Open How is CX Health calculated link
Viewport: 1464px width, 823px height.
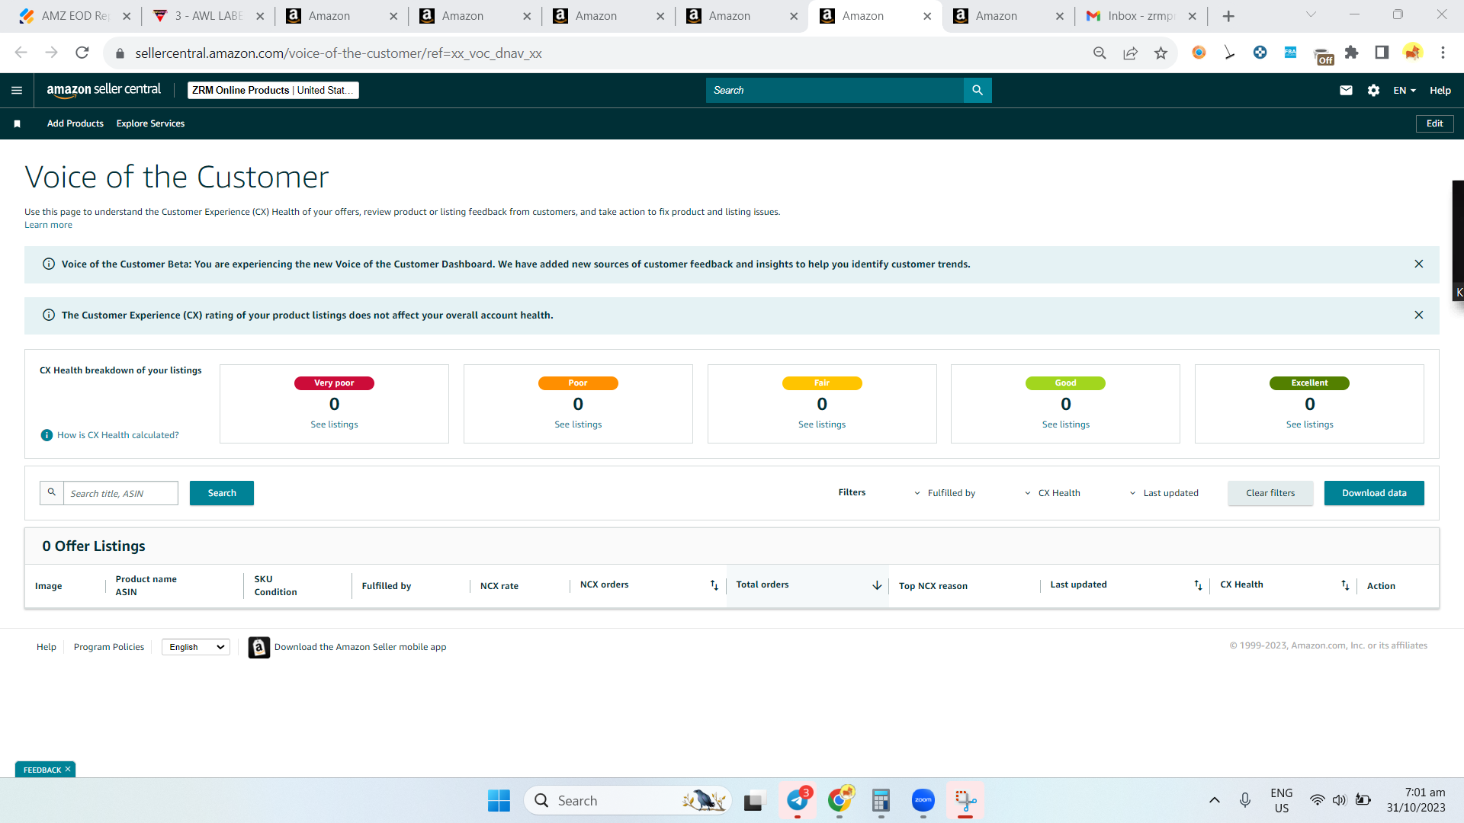tap(118, 435)
